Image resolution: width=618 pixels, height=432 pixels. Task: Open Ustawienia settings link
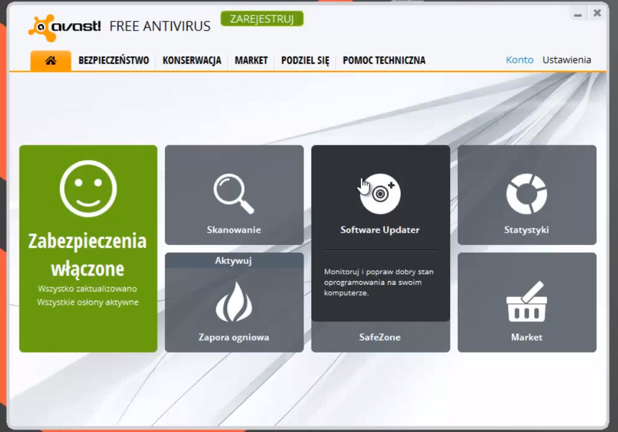(567, 60)
